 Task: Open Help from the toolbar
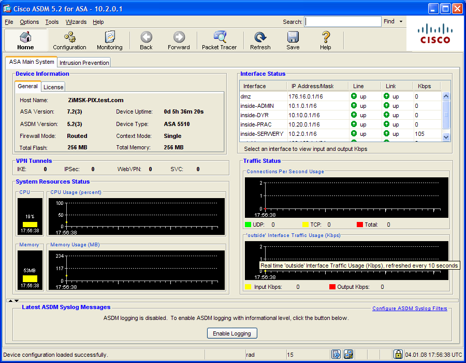tap(326, 40)
